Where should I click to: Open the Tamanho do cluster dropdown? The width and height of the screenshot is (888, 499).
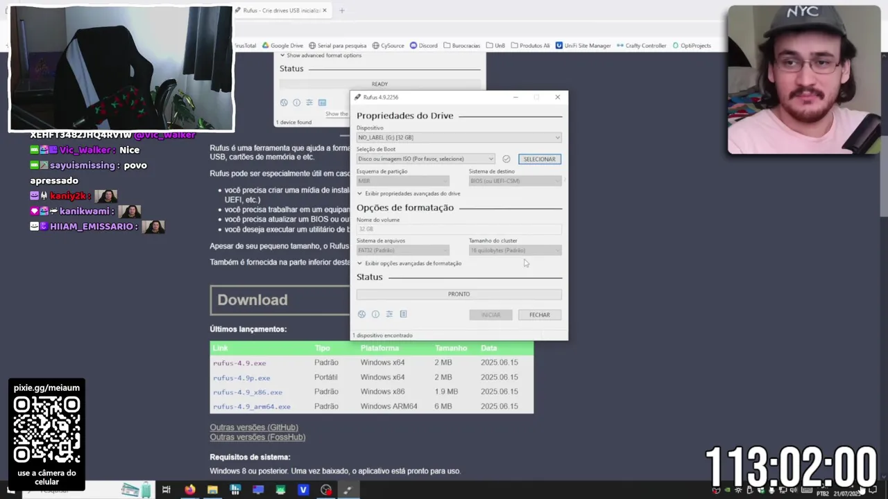click(515, 250)
